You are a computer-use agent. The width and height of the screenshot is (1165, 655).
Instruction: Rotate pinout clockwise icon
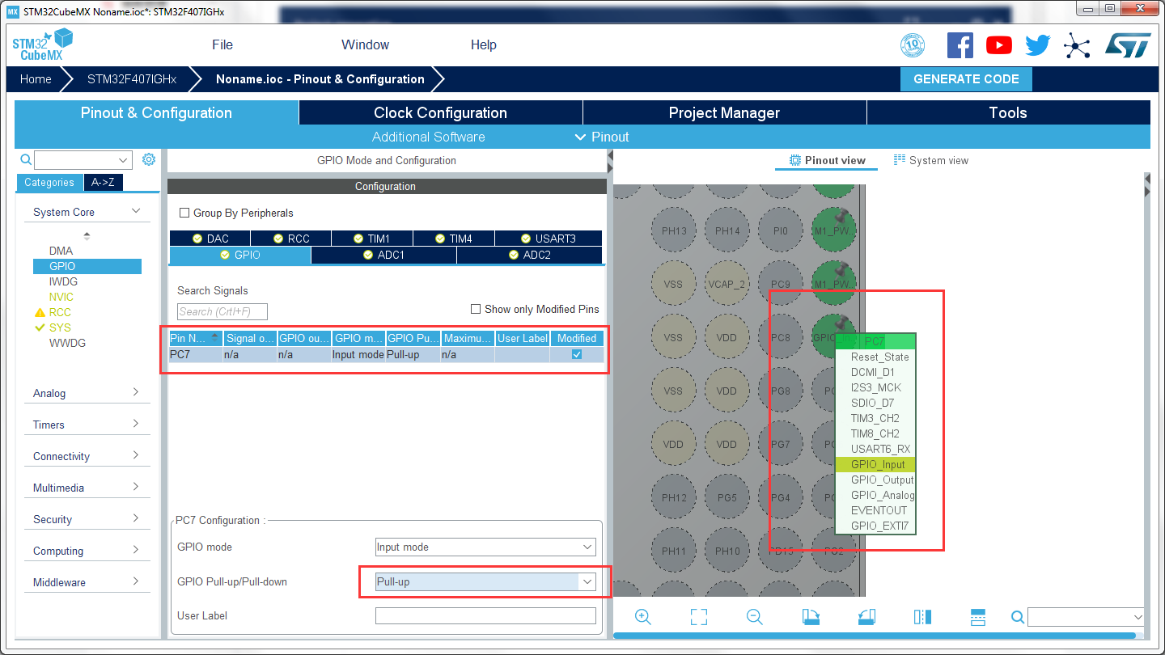[x=811, y=617]
